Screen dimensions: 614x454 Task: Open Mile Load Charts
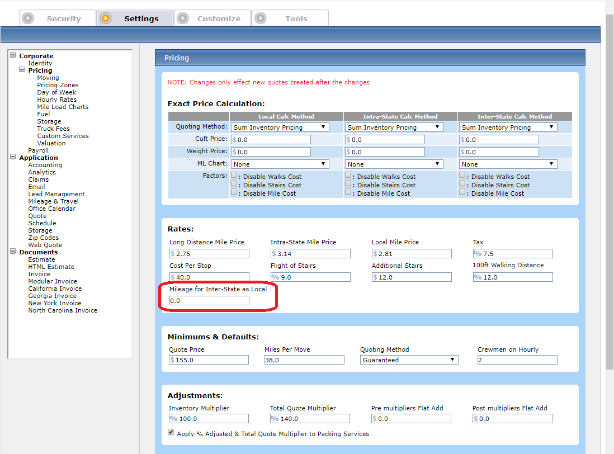pos(63,107)
